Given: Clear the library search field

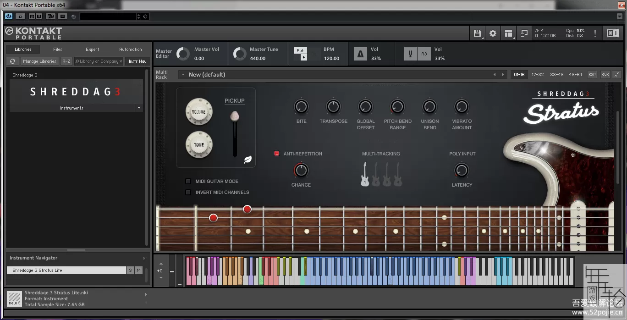Looking at the screenshot, I should tap(121, 61).
